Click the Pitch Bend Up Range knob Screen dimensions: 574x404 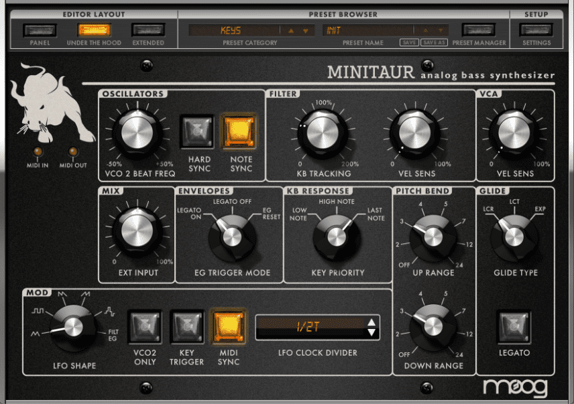(x=433, y=238)
